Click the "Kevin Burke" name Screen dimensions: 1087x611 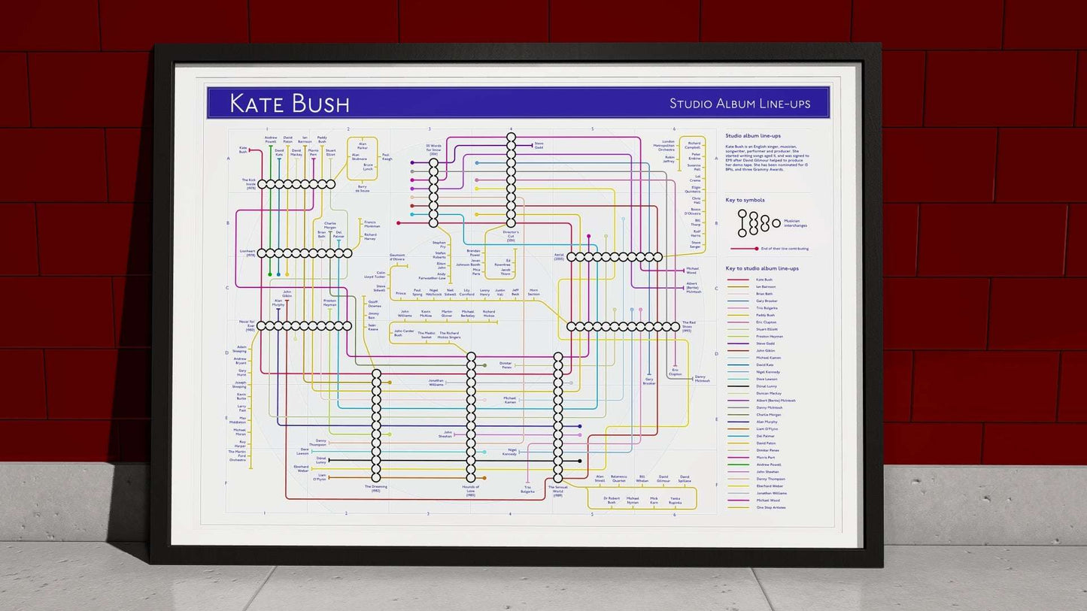pyautogui.click(x=241, y=396)
